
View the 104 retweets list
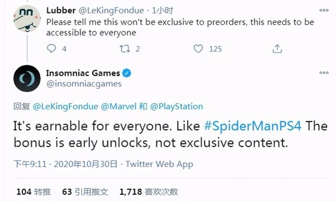34,192
